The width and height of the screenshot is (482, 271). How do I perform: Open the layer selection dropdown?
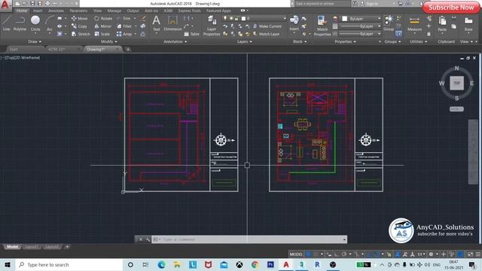tap(255, 18)
